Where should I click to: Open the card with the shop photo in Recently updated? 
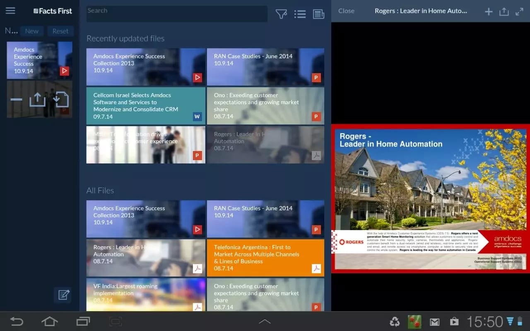coord(146,145)
